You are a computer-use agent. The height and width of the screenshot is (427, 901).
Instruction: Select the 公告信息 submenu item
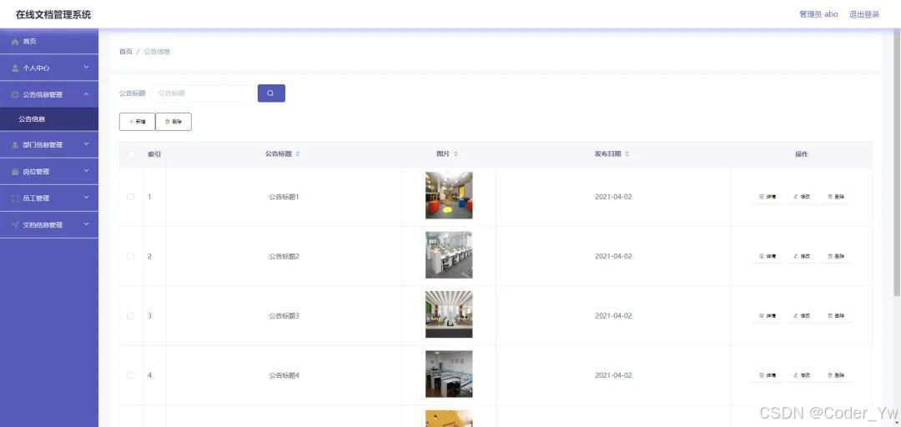tap(49, 119)
